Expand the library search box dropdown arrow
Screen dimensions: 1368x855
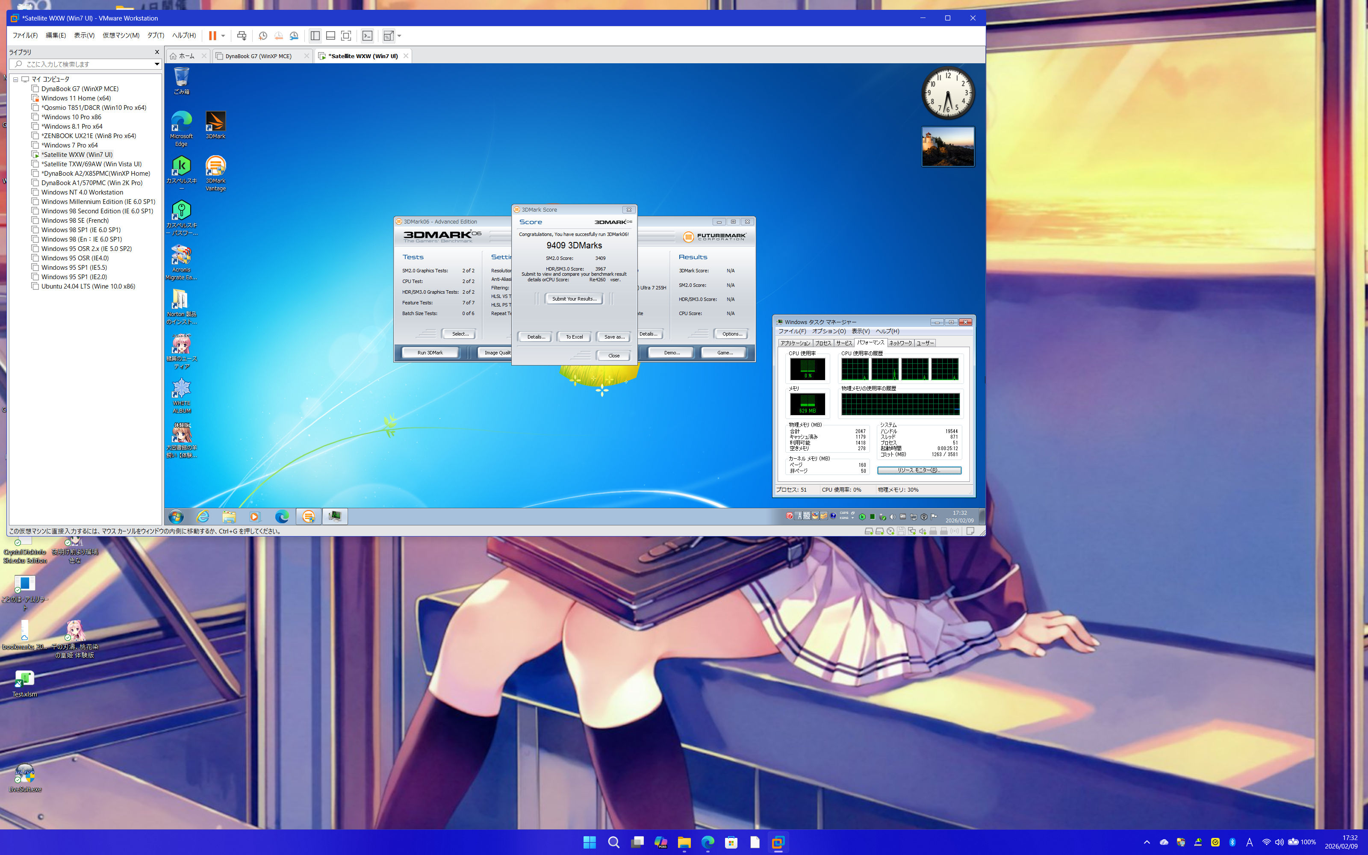156,65
